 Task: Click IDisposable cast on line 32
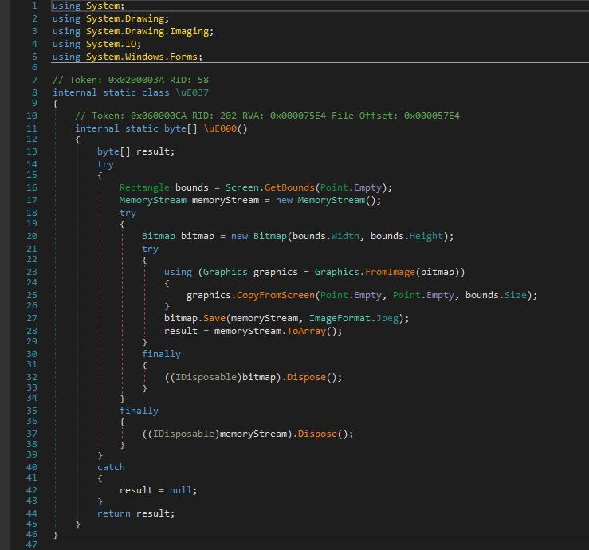[206, 377]
